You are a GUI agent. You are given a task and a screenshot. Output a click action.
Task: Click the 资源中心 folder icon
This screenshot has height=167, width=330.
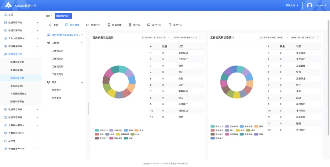[88, 25]
